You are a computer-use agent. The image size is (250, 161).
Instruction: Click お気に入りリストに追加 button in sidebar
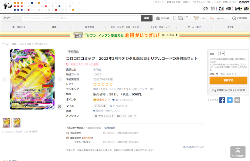point(228,90)
